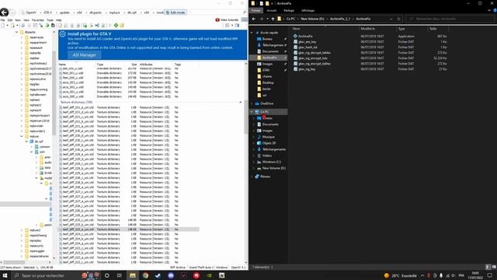
Task: Open OpenIV File menu
Action: click(2, 20)
